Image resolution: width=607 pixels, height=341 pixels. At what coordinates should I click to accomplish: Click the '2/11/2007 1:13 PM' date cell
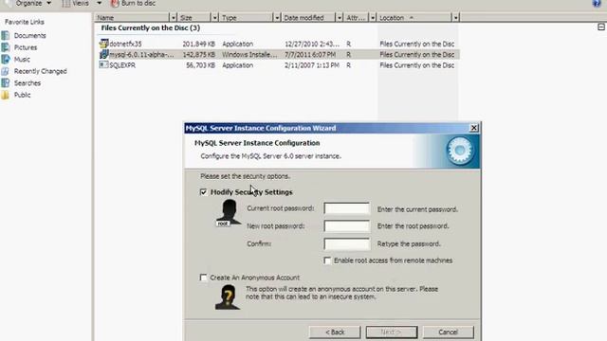coord(312,65)
